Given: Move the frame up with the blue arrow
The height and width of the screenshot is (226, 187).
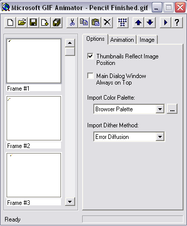Looking at the screenshot, I should [x=138, y=22].
